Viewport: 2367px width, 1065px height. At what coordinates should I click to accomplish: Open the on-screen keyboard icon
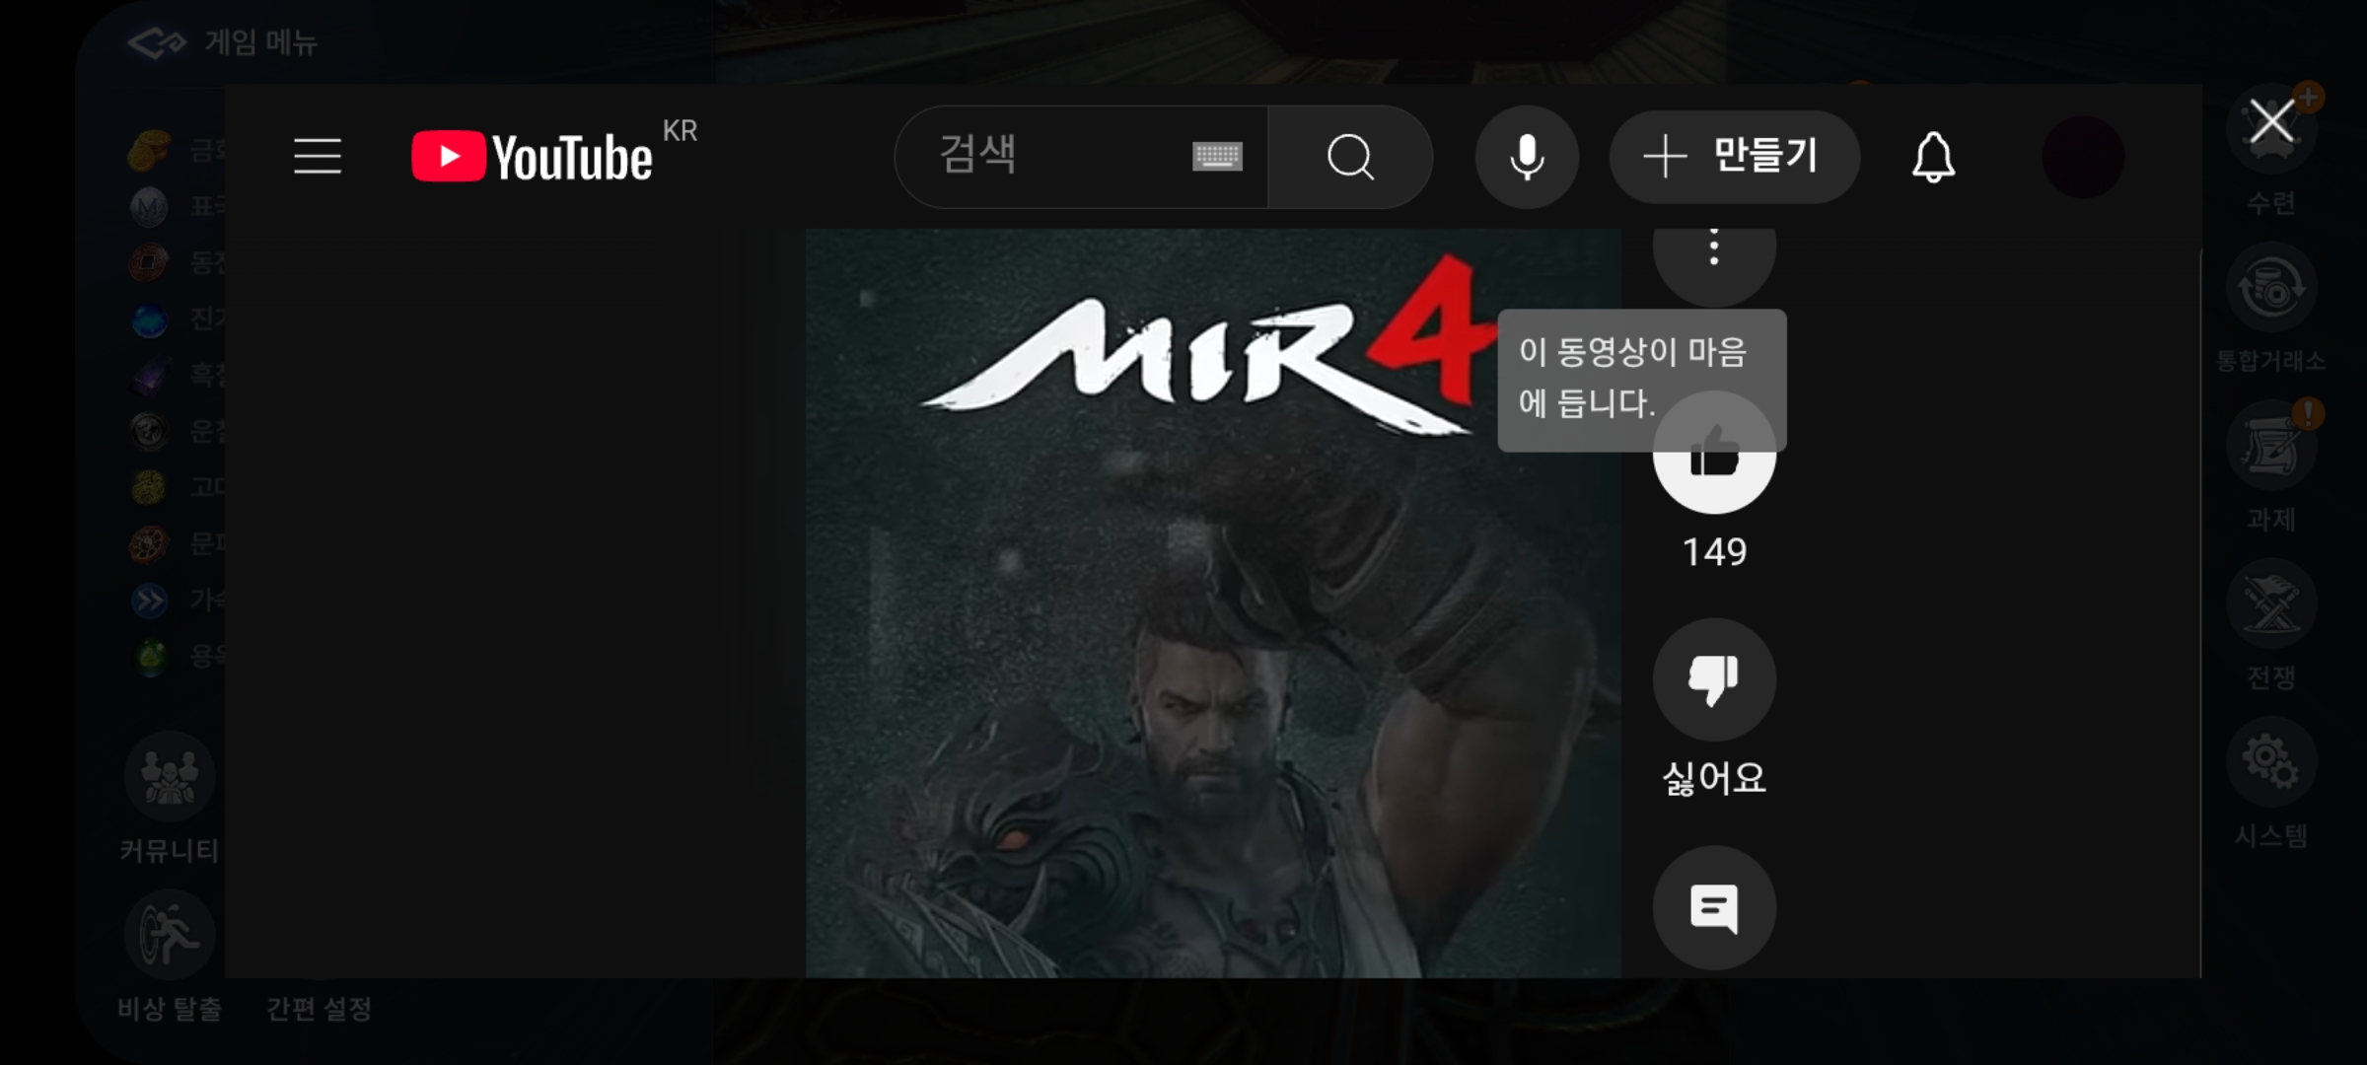click(x=1217, y=157)
